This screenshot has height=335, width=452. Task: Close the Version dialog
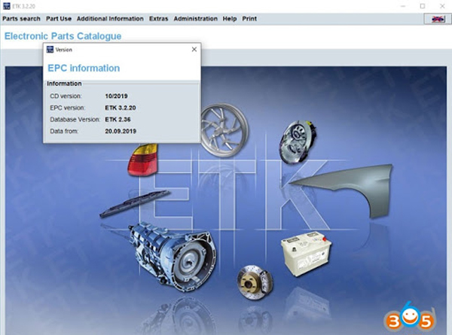point(194,49)
